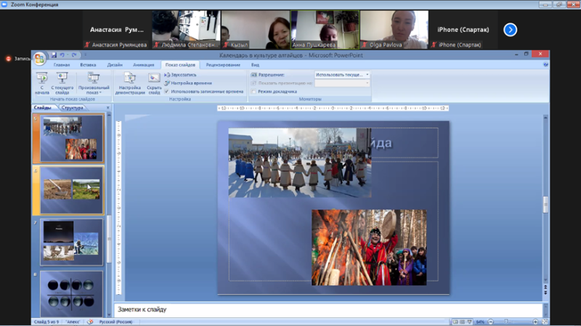Switch to the Анимация ribbon tab

click(143, 65)
